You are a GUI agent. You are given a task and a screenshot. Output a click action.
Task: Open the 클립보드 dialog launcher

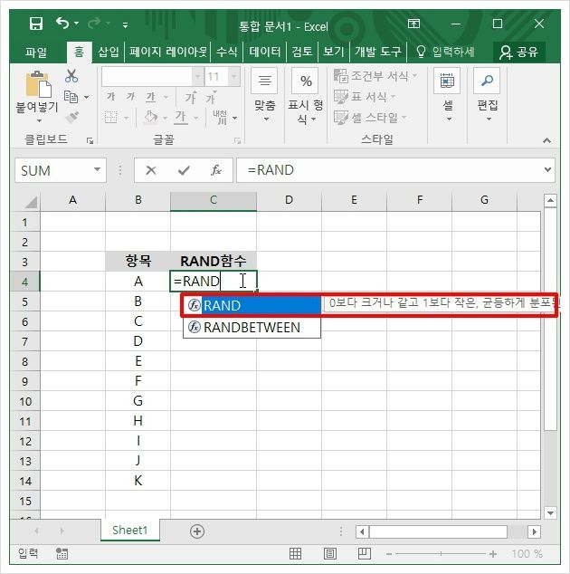90,141
